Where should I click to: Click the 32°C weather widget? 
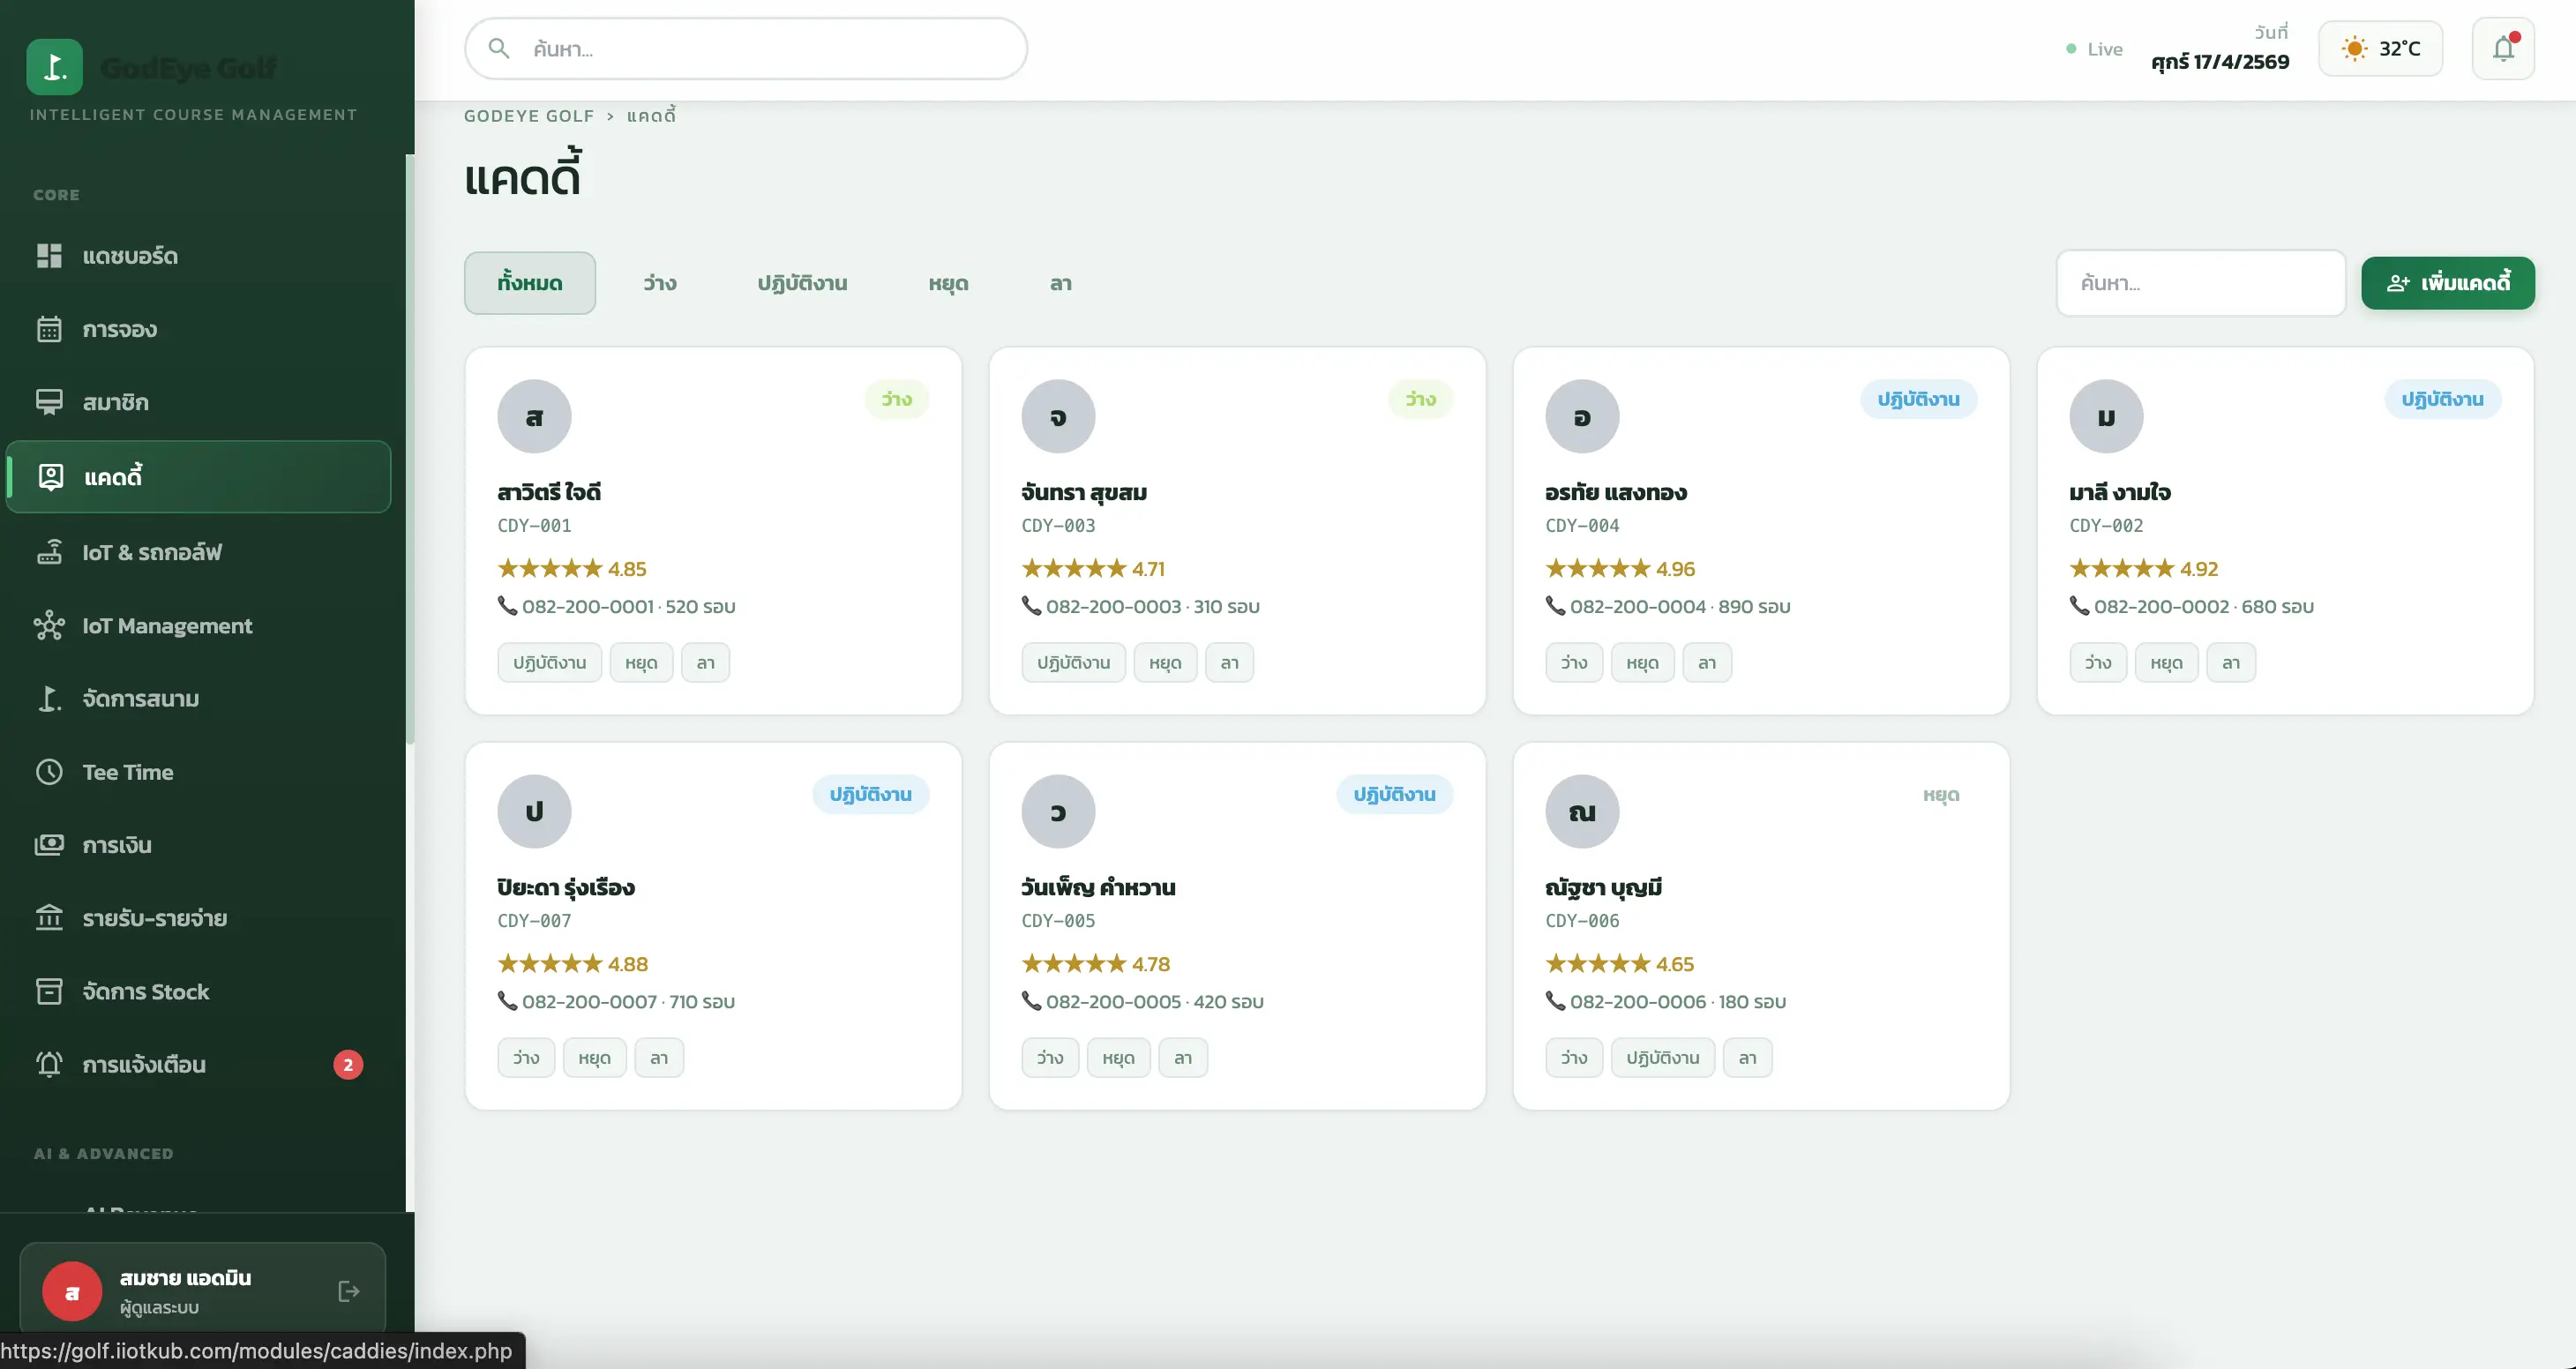click(2380, 48)
